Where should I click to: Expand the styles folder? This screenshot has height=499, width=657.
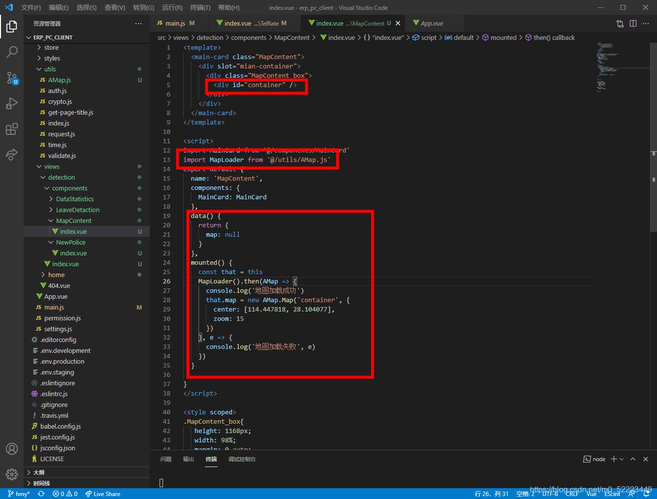click(x=52, y=59)
